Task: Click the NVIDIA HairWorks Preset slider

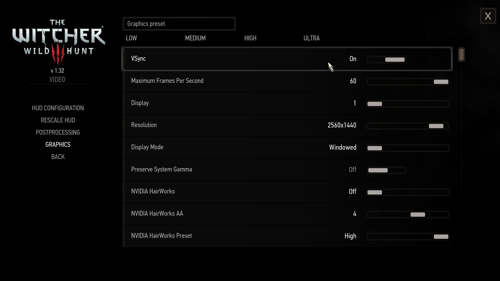Action: (x=408, y=237)
